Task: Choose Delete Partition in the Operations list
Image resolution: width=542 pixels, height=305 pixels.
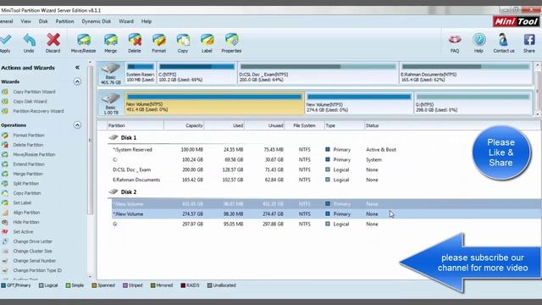Action: tap(28, 145)
